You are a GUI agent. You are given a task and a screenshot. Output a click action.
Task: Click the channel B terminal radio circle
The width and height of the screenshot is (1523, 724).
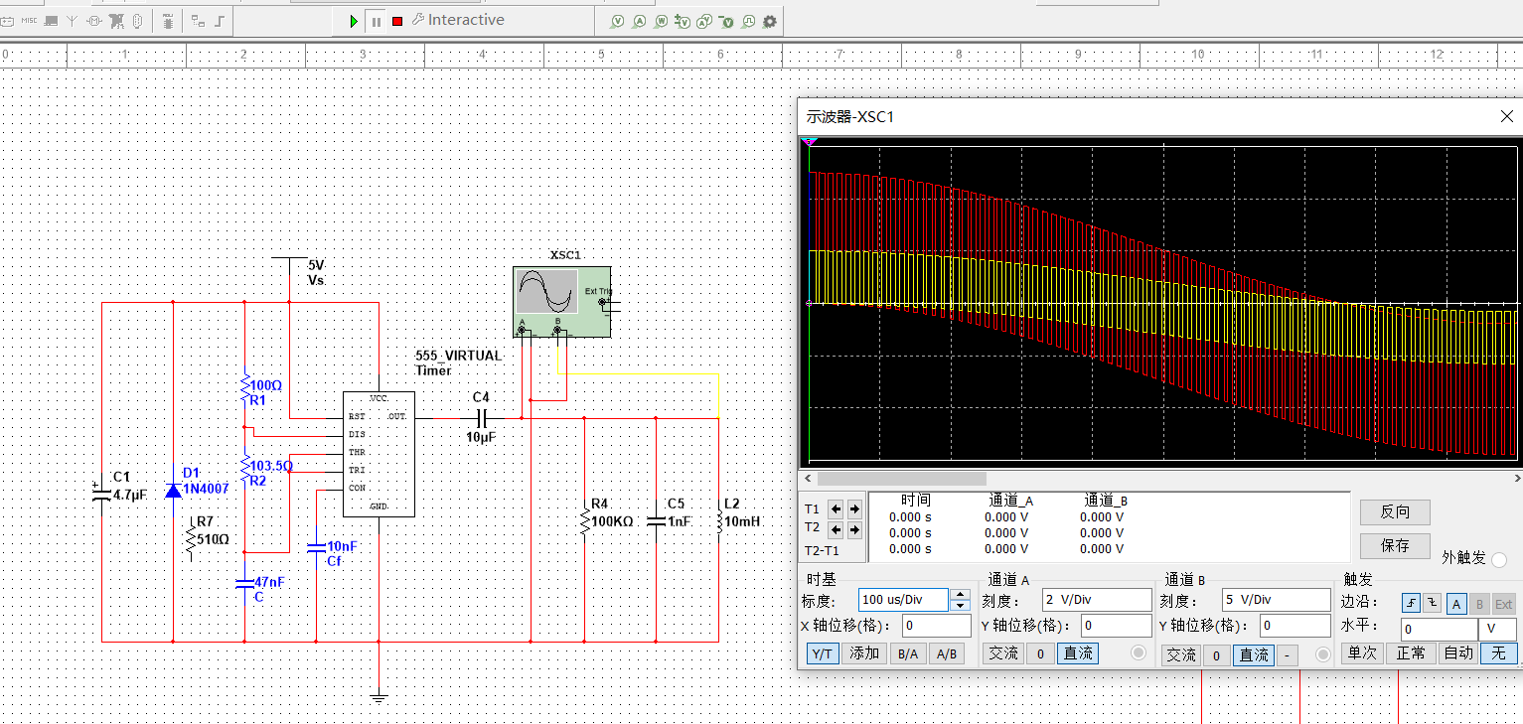click(x=1322, y=653)
